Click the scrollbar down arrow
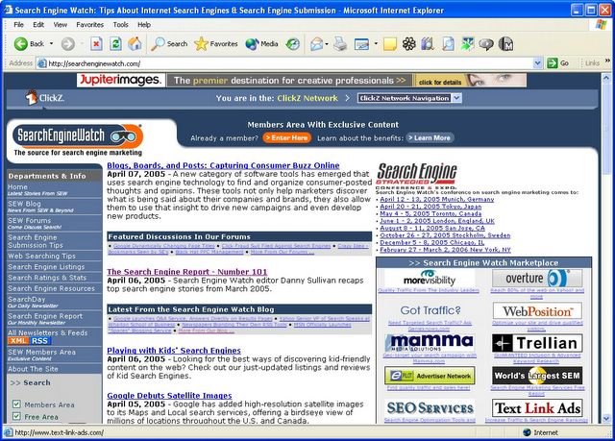The height and width of the screenshot is (441, 615). pos(606,418)
